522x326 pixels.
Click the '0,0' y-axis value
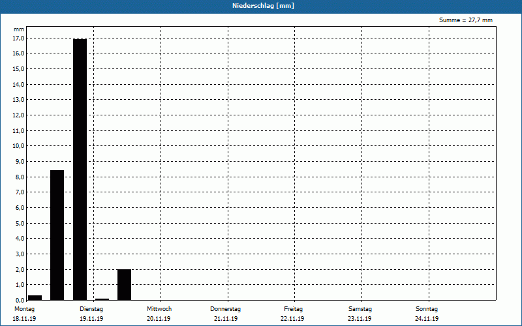click(x=20, y=300)
